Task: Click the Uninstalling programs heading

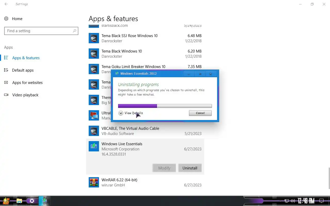Action: coord(138,84)
